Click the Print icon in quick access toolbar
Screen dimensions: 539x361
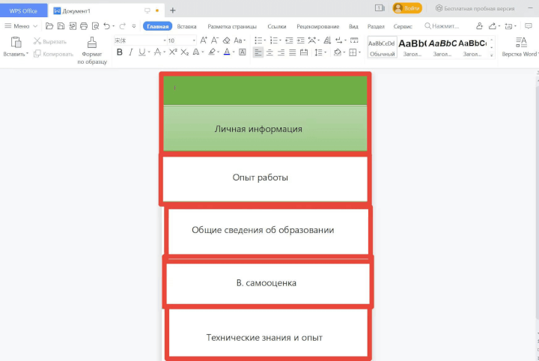click(x=84, y=26)
